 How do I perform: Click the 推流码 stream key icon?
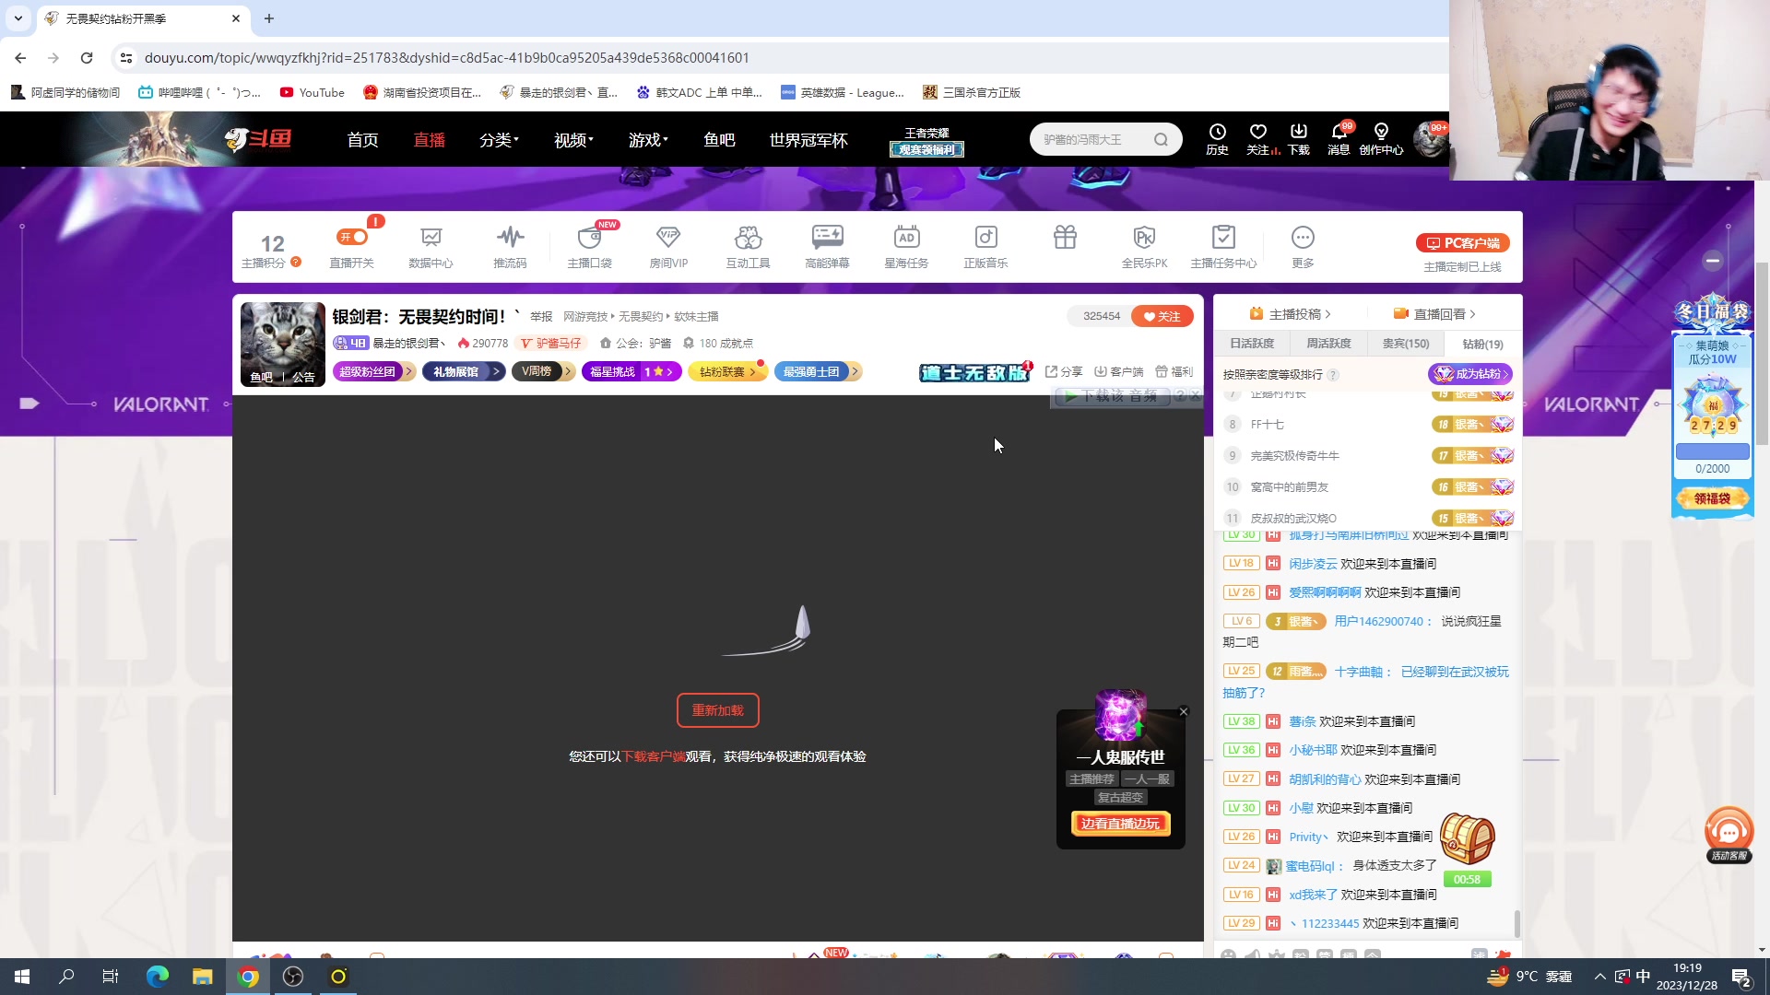(x=510, y=239)
